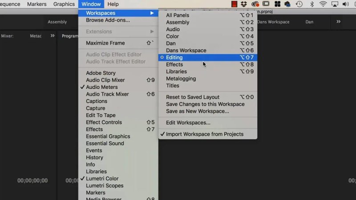Open Capture panel
This screenshot has height=200, width=356.
tap(118, 108)
